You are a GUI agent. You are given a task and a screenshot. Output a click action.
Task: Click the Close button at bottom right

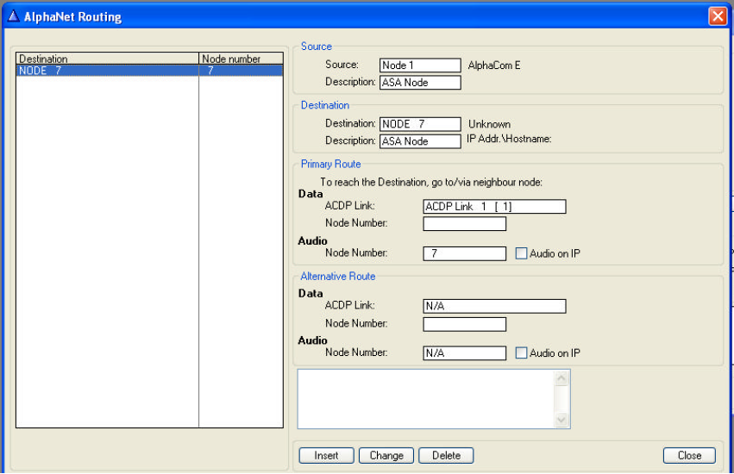[x=689, y=455]
